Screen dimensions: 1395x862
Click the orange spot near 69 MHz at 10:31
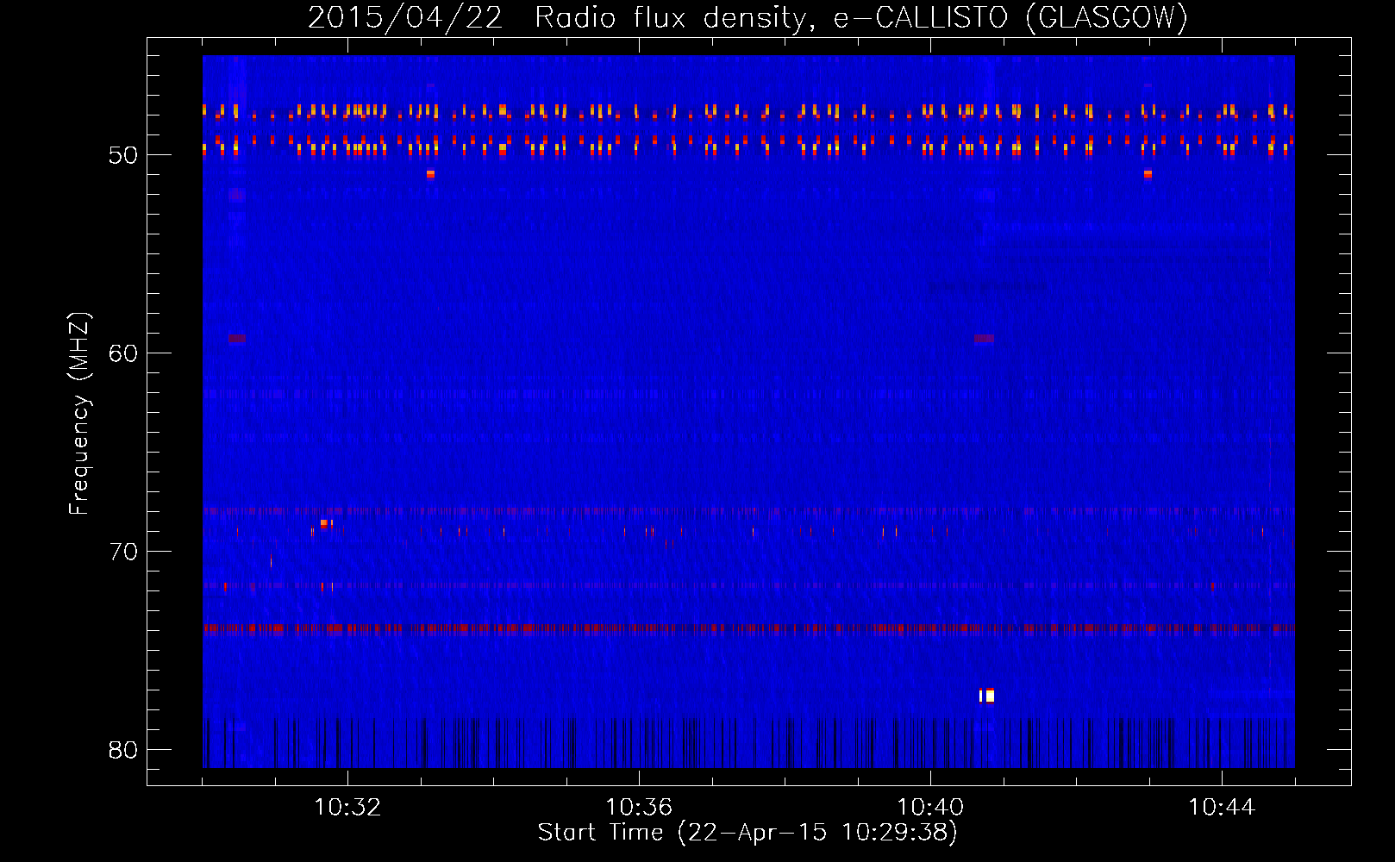[324, 523]
